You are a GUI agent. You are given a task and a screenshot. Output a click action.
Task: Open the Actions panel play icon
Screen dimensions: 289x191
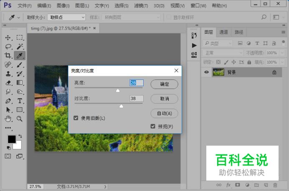(x=194, y=45)
